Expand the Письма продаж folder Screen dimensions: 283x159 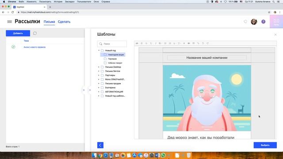coord(99,83)
